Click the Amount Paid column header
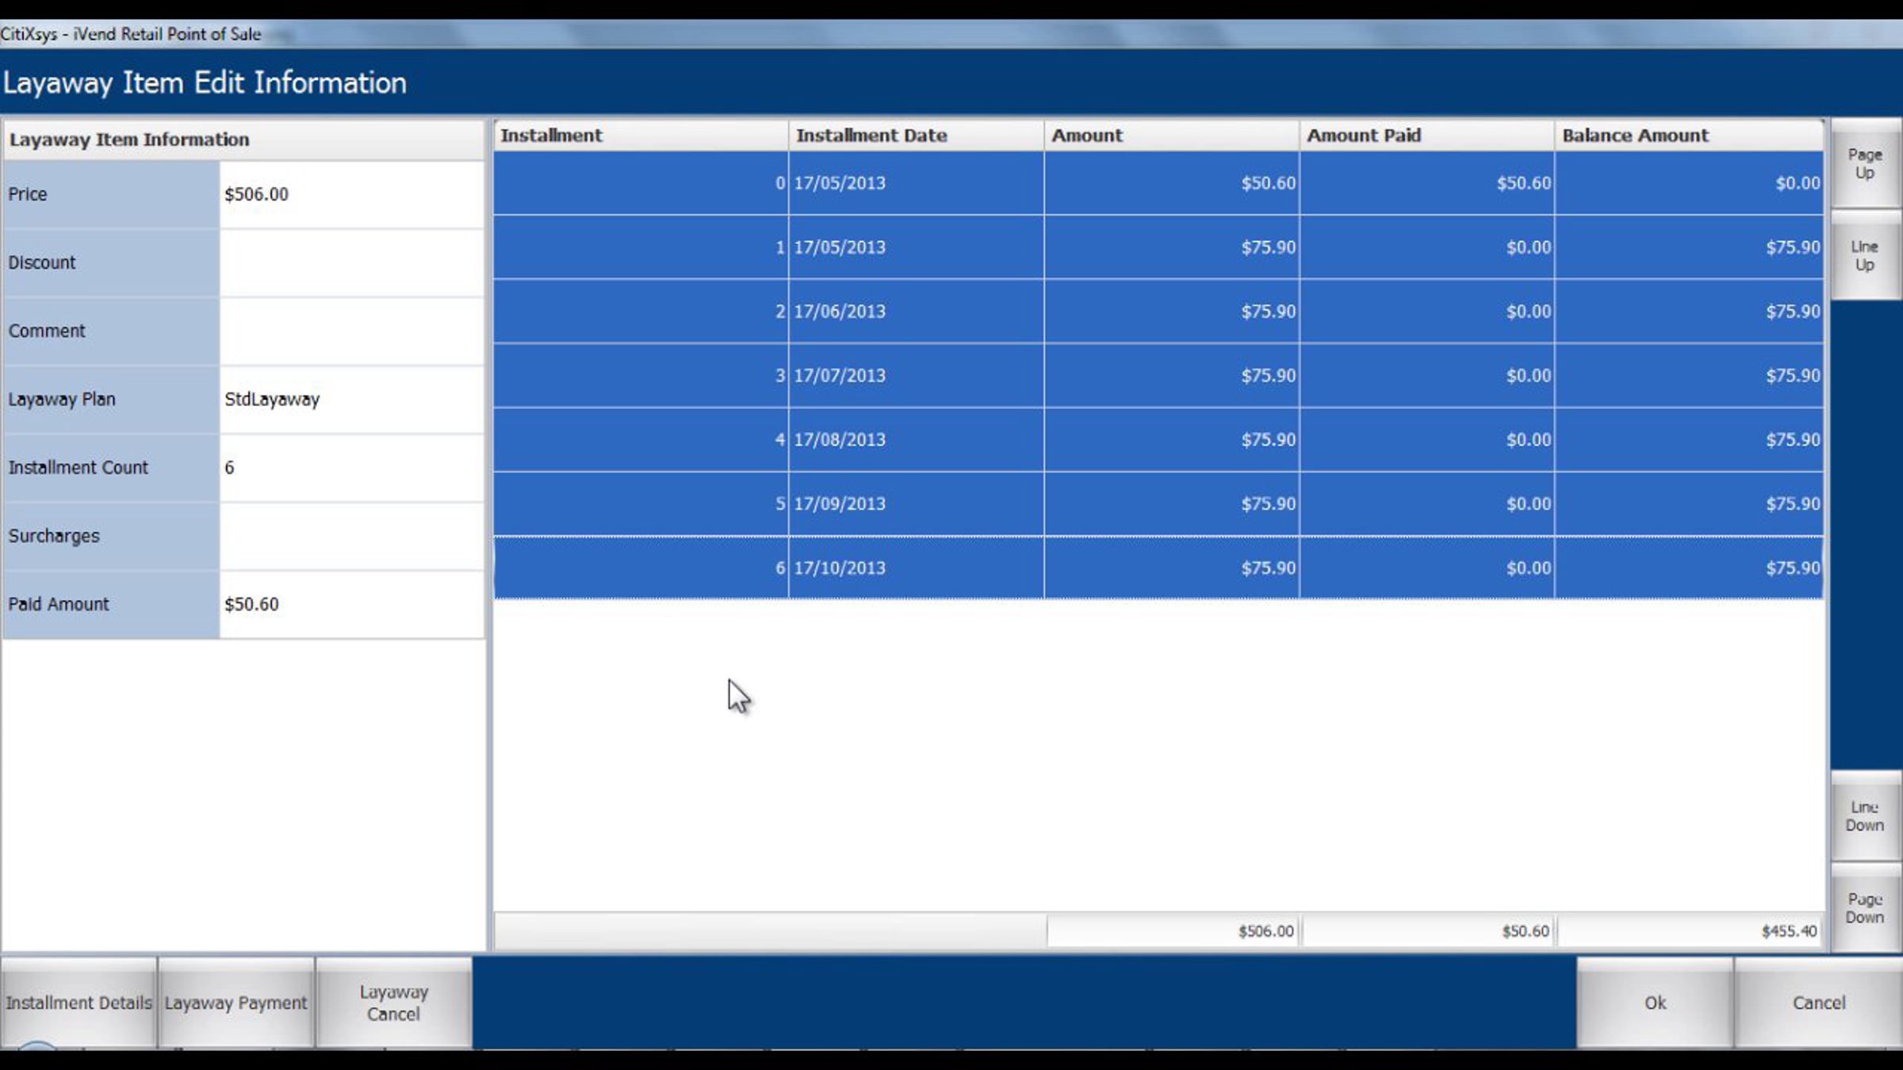The width and height of the screenshot is (1903, 1070). point(1427,136)
